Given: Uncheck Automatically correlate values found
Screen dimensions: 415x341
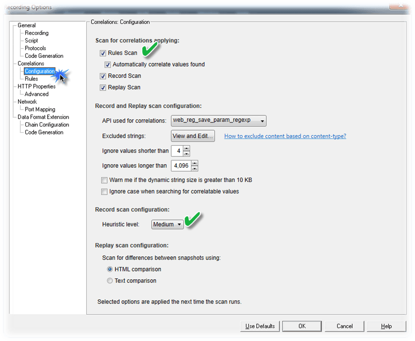Looking at the screenshot, I should [x=108, y=64].
